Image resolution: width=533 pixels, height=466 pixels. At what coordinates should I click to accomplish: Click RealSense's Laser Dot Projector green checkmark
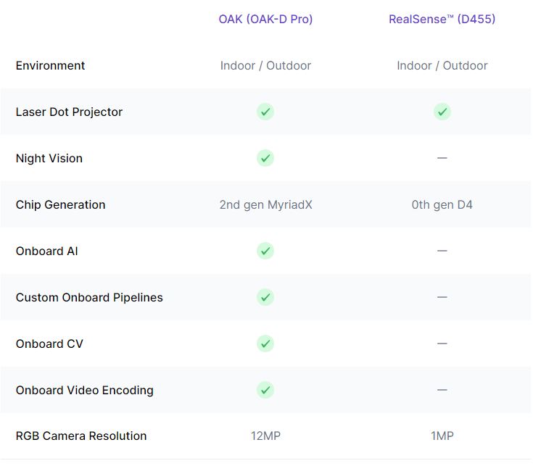point(442,112)
